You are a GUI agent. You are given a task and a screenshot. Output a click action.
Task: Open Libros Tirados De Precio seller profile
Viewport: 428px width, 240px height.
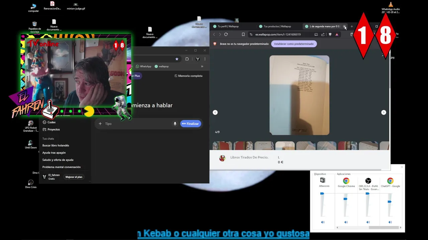pos(249,157)
